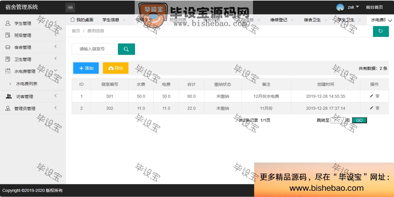
Task: Expand the 访客管理 menu chevron
Action: tap(56, 96)
